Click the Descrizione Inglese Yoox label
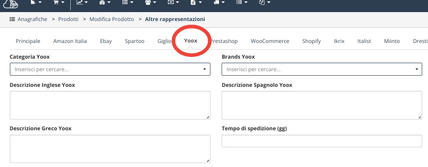428x167 pixels. (x=43, y=85)
